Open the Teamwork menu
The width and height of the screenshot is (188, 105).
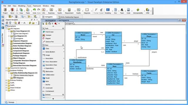(37, 6)
